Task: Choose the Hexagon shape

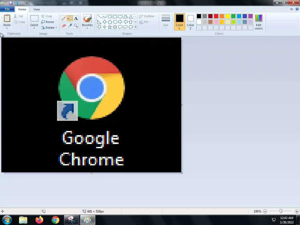Action: (115, 22)
